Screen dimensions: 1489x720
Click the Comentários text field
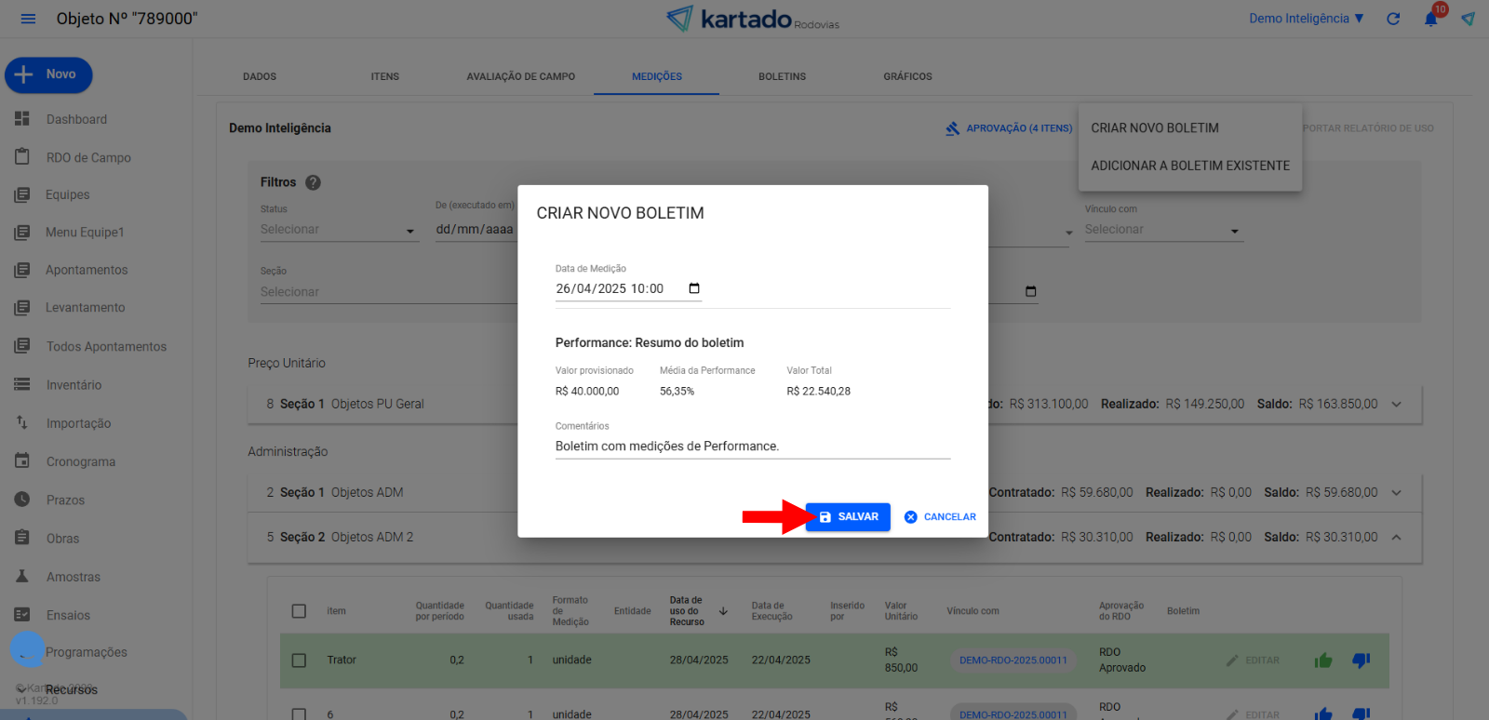(x=752, y=447)
